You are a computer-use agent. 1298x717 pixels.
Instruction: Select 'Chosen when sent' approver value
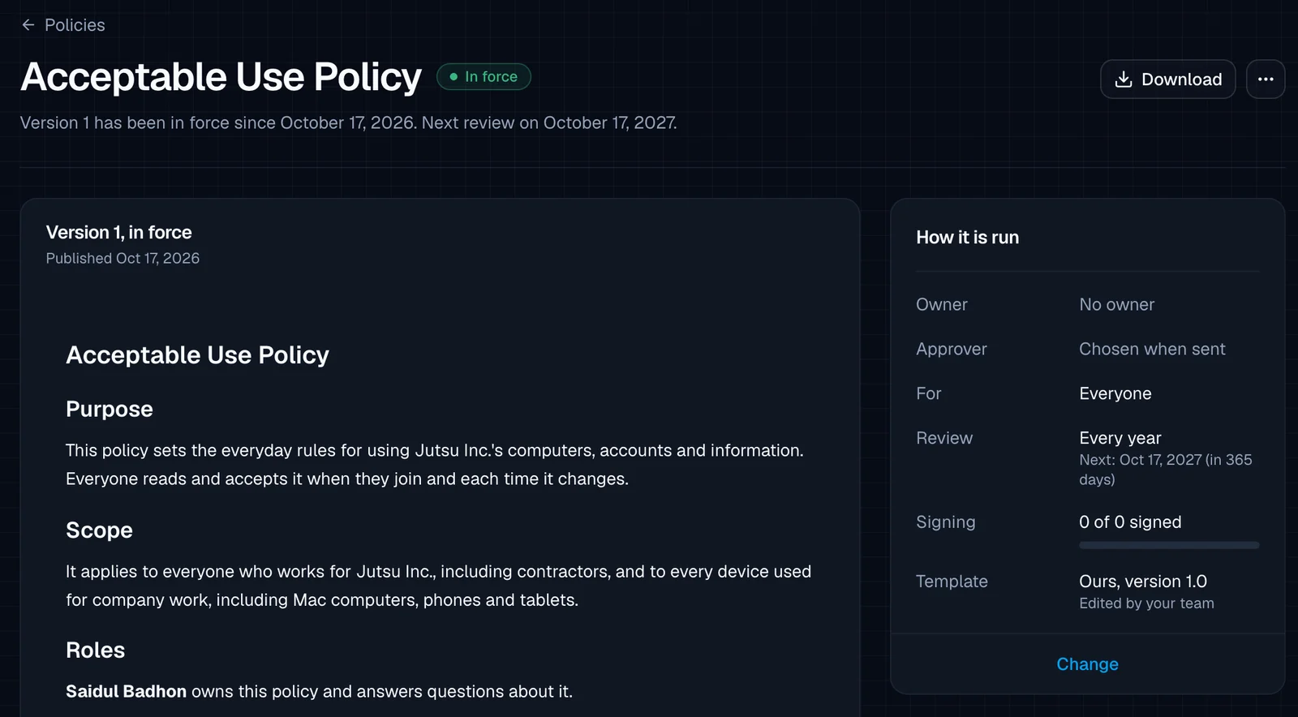[x=1152, y=350]
